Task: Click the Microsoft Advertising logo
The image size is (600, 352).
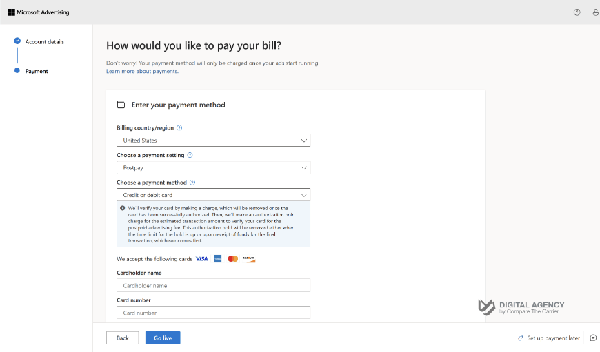Action: [x=39, y=12]
